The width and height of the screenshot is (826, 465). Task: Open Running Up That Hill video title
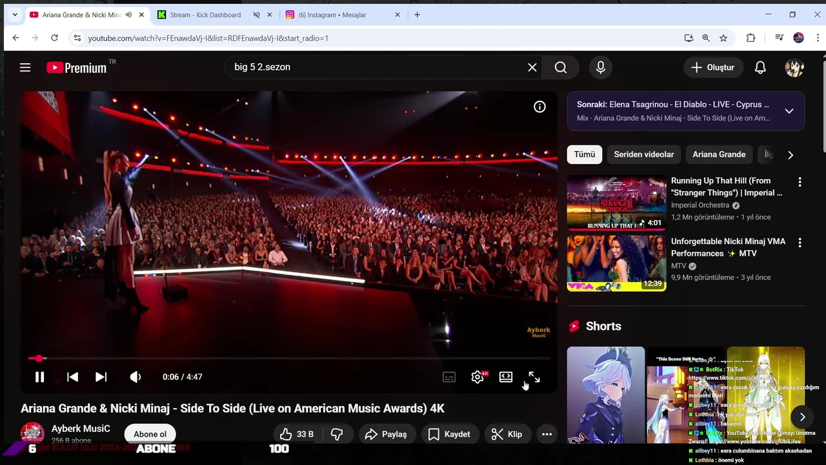tap(727, 187)
